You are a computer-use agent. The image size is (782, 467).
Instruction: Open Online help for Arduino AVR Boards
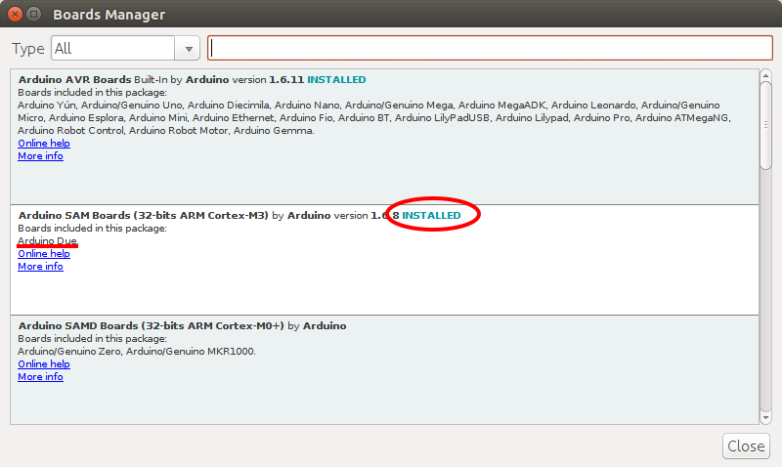44,144
